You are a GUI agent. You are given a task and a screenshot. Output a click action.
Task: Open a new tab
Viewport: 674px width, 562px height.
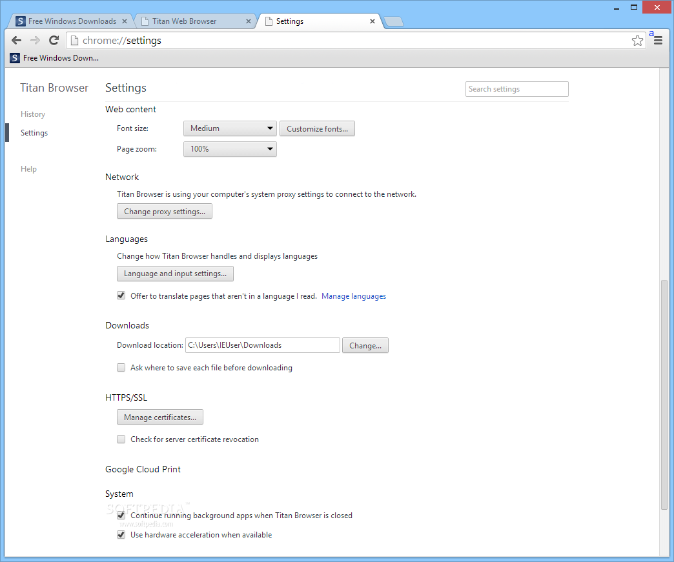click(x=393, y=21)
